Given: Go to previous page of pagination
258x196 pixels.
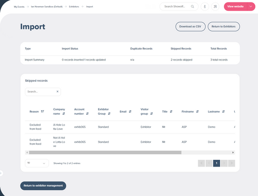Looking at the screenshot, I should [x=209, y=163].
